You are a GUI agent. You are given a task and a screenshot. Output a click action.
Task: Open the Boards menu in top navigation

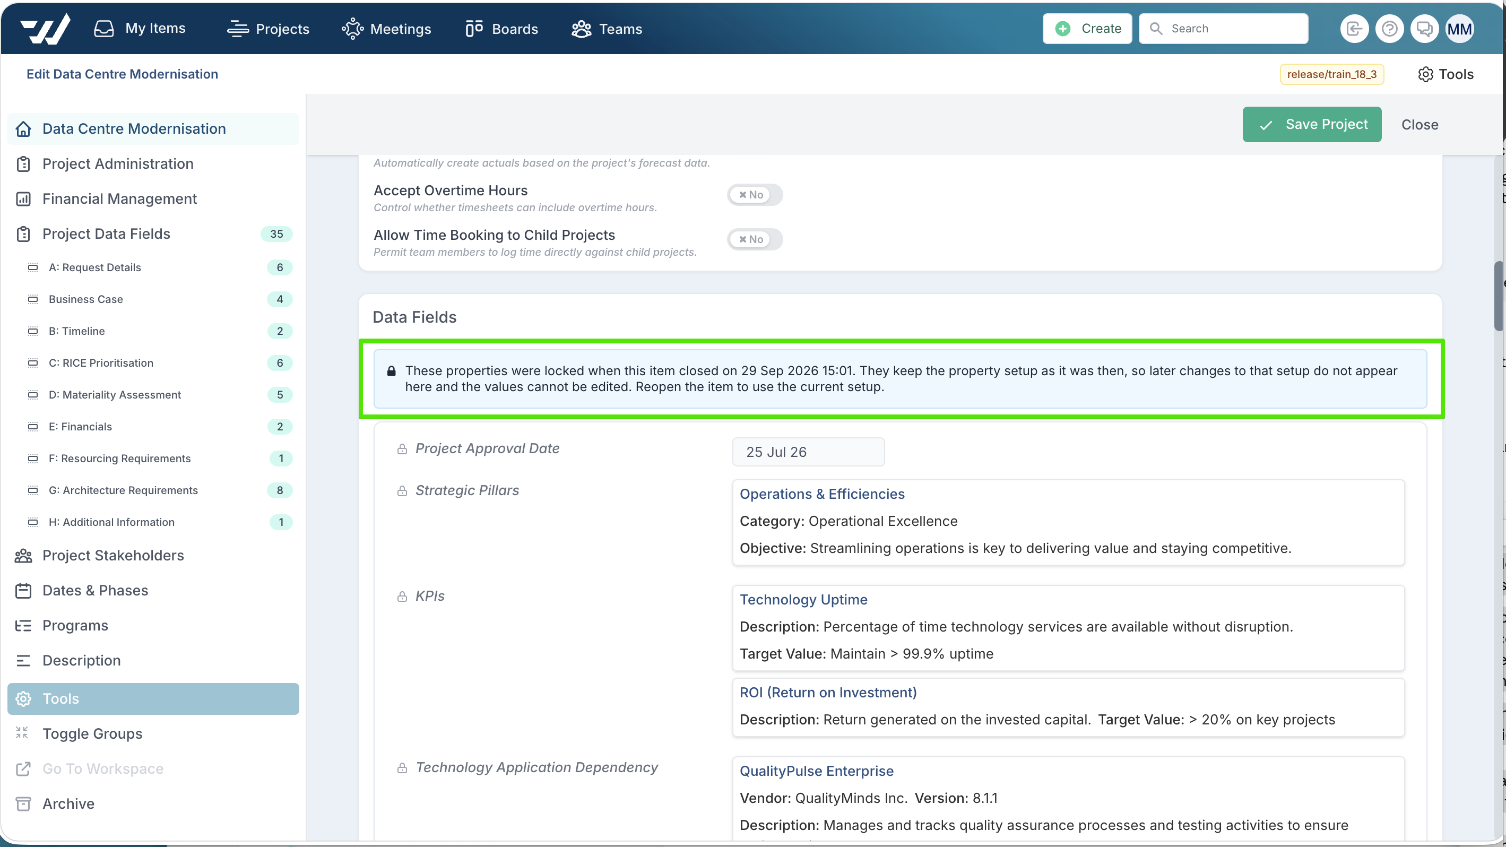point(501,29)
